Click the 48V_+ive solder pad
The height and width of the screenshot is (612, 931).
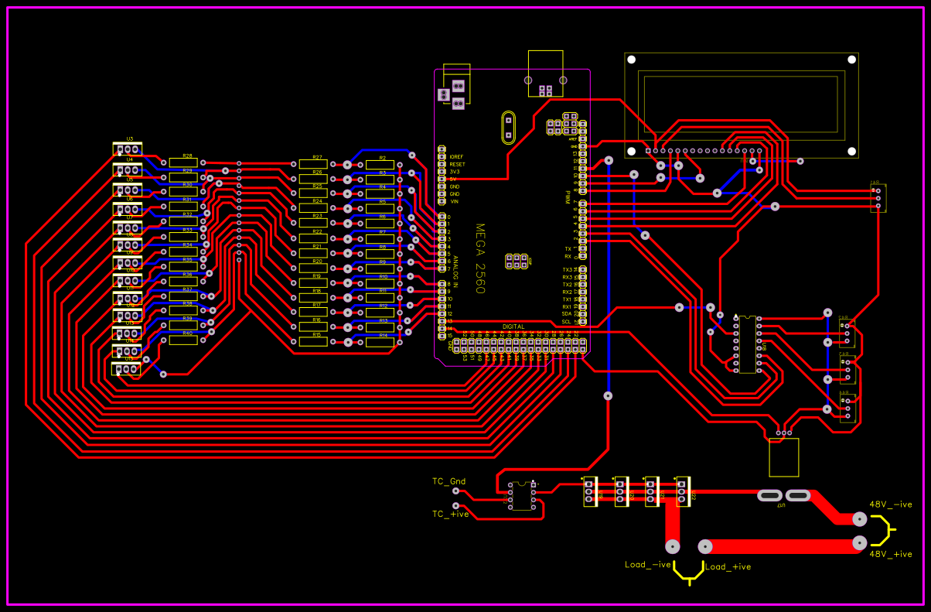pyautogui.click(x=859, y=543)
